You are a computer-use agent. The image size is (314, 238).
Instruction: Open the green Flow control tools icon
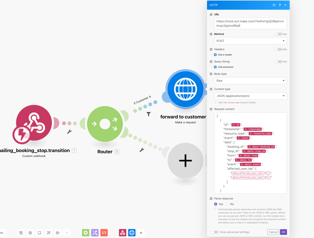pos(86,233)
